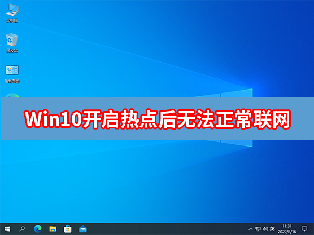Open File Explorer from the taskbar

pos(53,229)
